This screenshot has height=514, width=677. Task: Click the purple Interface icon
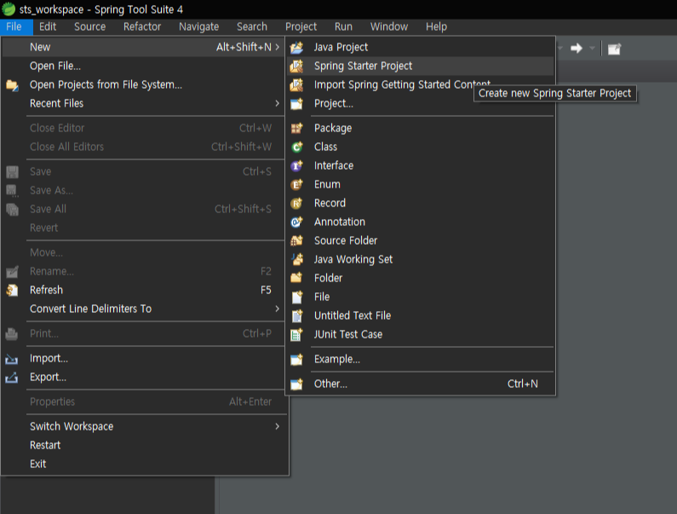coord(296,165)
